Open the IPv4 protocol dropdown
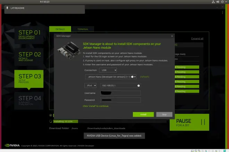229x152 pixels. pos(91,86)
